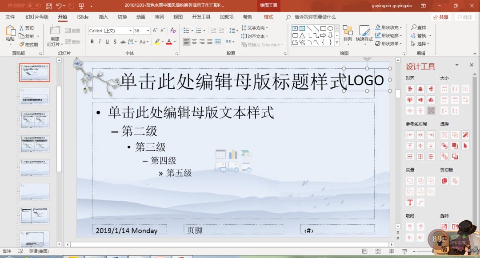Toggle bold formatting
Viewport: 480px width, 258px height.
point(92,41)
